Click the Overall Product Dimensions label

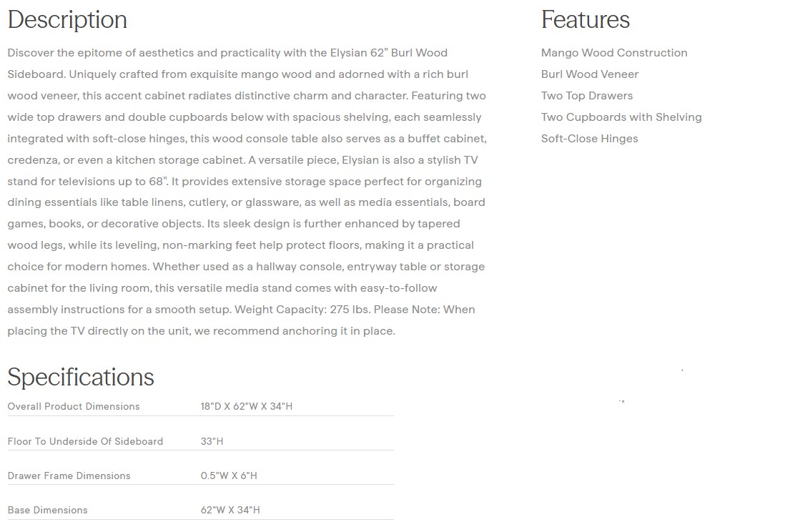pyautogui.click(x=74, y=406)
